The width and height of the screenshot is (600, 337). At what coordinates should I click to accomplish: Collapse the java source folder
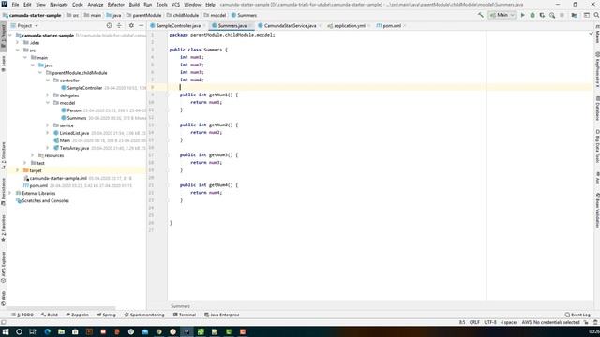point(33,66)
